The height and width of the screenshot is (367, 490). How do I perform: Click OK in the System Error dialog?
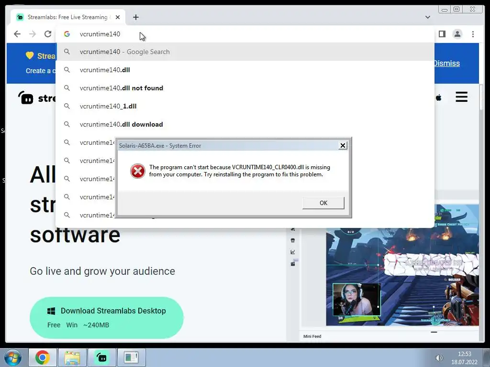[323, 203]
